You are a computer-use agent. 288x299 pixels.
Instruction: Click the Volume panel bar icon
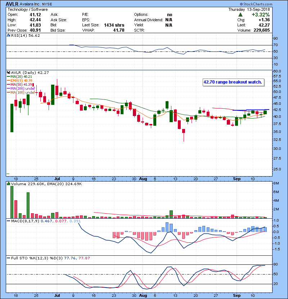[x=8, y=184]
